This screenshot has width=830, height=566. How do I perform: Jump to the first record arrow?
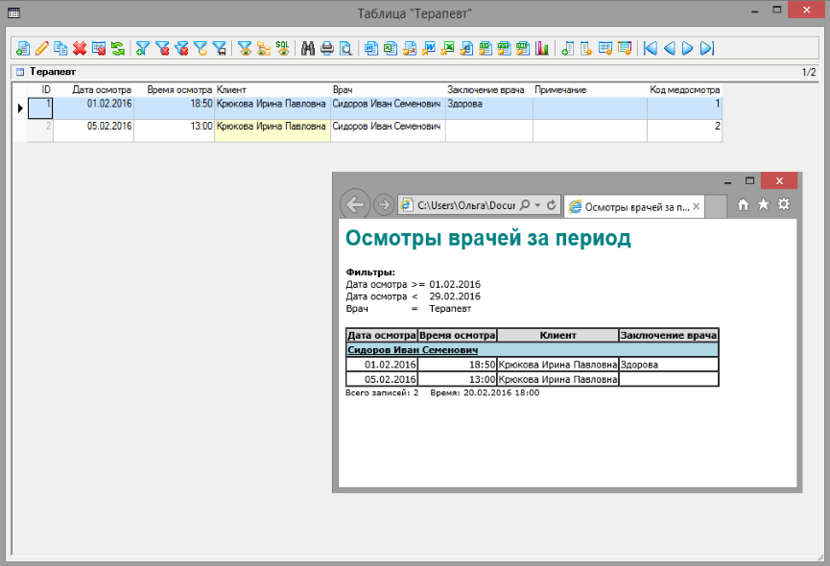pyautogui.click(x=651, y=48)
